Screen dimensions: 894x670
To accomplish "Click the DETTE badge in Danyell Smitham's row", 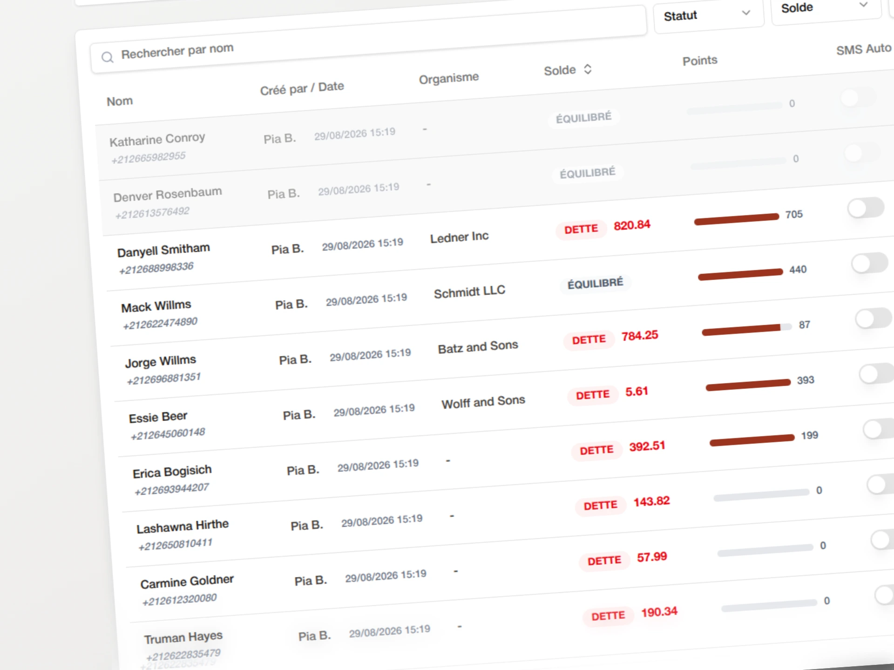I will 581,229.
